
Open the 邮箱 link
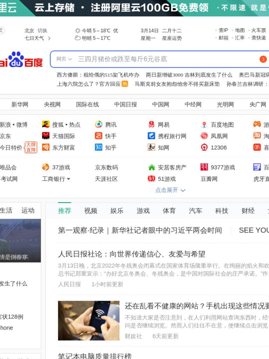[x=223, y=38]
